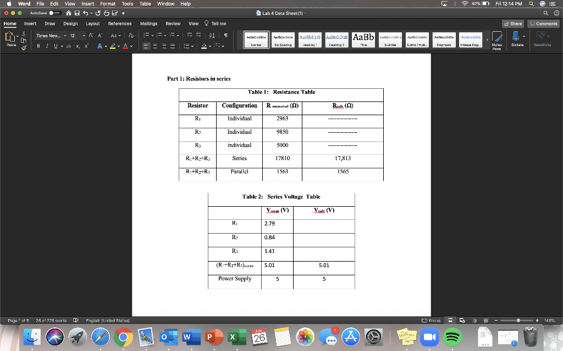Image resolution: width=563 pixels, height=351 pixels.
Task: Apply italic formatting
Action: (x=47, y=46)
